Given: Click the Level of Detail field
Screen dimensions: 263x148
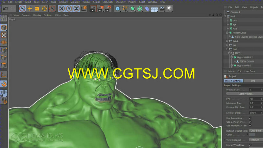Looking at the screenshot, I should [256, 113].
